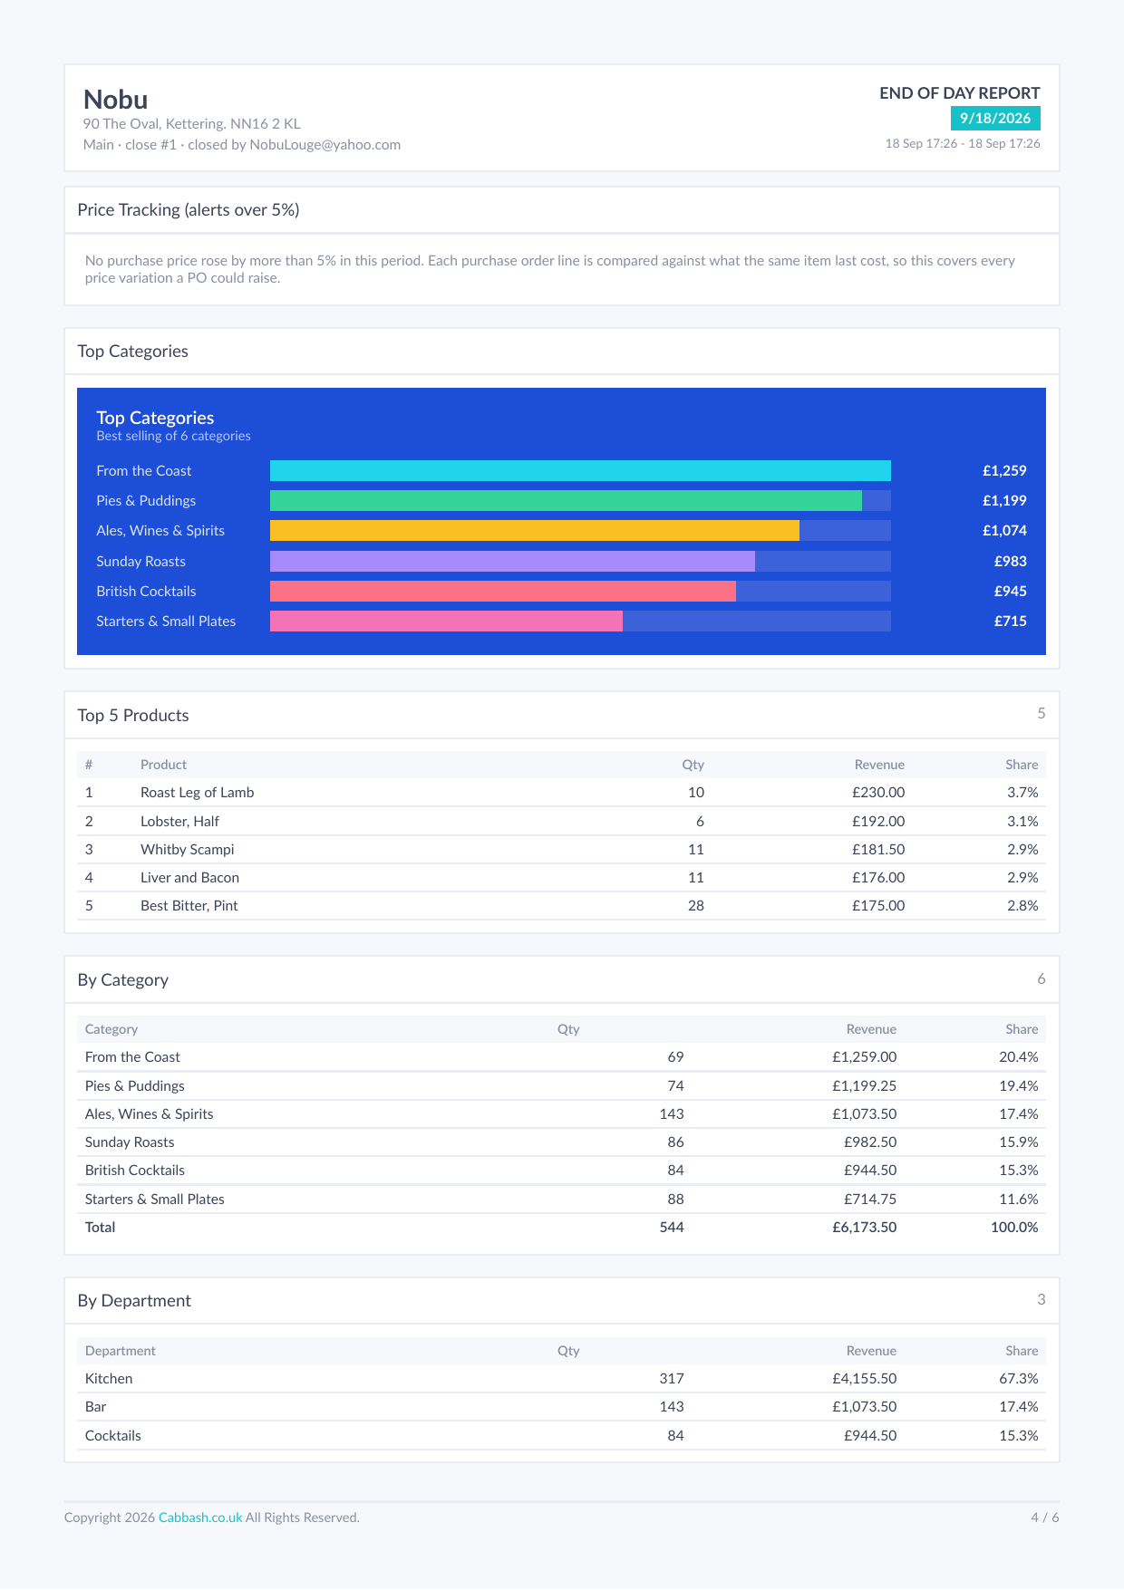Click the Total row label
1124x1590 pixels.
coord(101,1228)
